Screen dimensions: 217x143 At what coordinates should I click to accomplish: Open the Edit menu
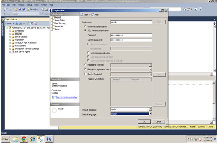pyautogui.click(x=9, y=5)
